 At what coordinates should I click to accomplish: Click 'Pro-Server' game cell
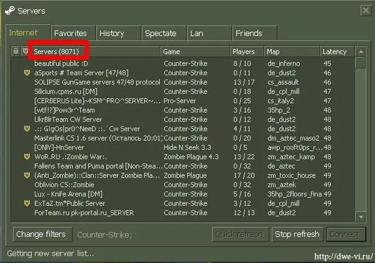click(x=180, y=101)
